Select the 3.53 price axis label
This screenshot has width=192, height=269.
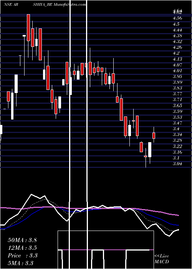click(177, 117)
